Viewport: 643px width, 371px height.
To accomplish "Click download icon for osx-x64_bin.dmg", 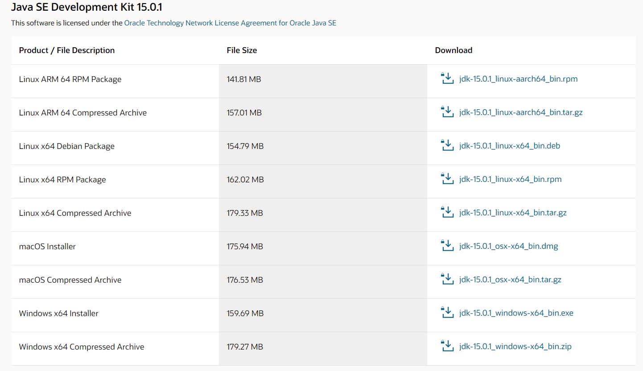I will (447, 246).
